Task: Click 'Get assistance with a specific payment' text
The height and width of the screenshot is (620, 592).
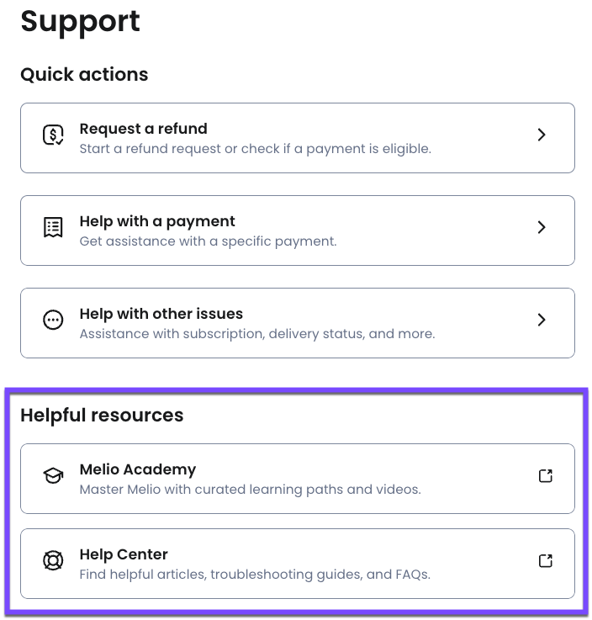Action: coord(208,241)
